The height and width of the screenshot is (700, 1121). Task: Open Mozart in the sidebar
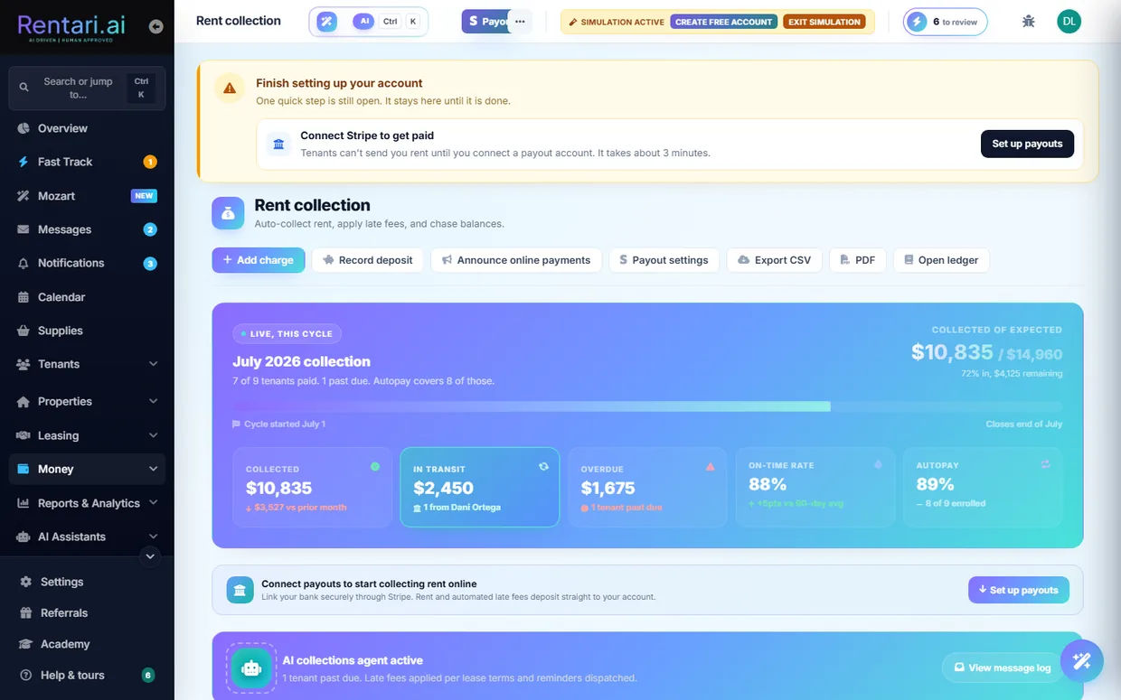pyautogui.click(x=87, y=196)
